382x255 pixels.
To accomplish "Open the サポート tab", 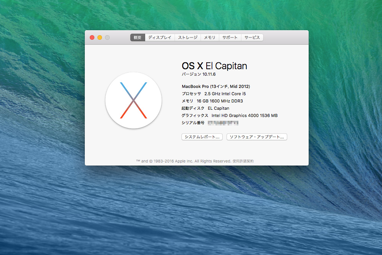I will pos(230,37).
